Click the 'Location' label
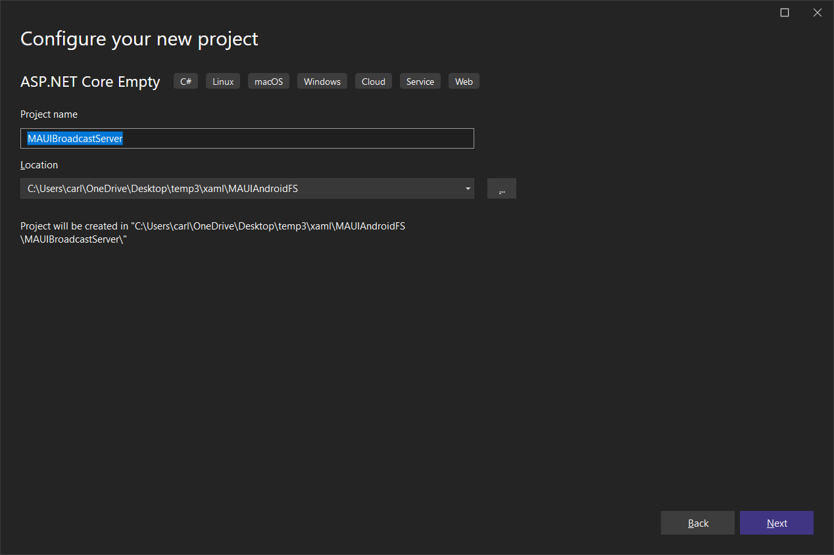Screen dimensions: 834x555 [39, 165]
